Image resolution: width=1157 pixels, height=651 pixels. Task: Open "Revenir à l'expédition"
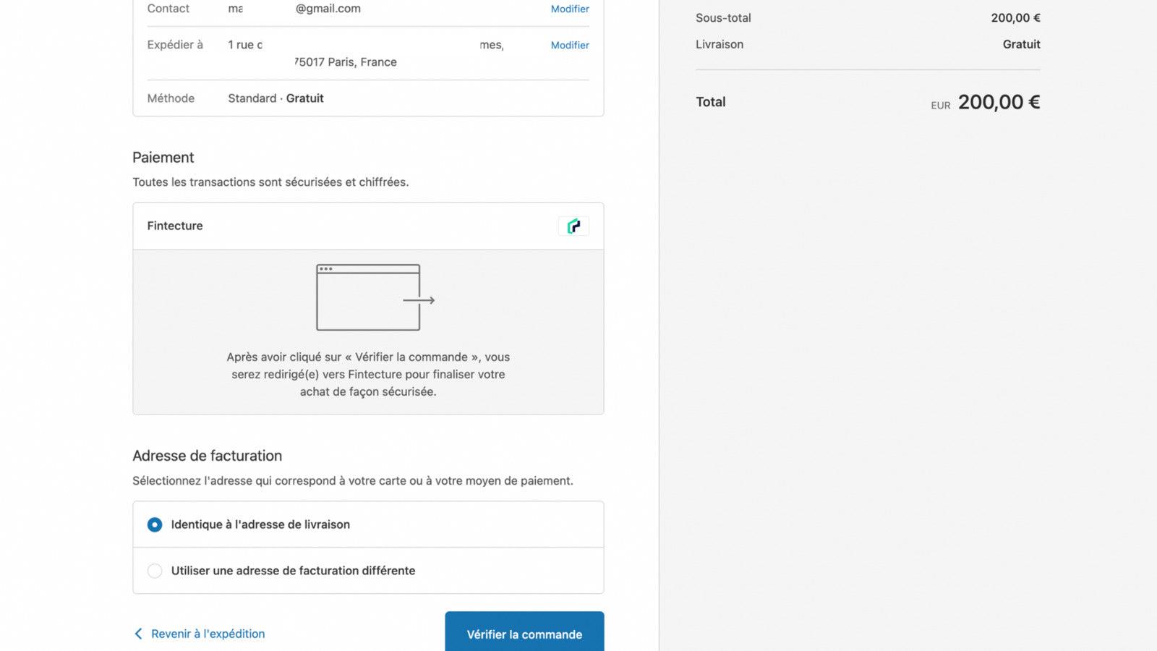coord(208,634)
